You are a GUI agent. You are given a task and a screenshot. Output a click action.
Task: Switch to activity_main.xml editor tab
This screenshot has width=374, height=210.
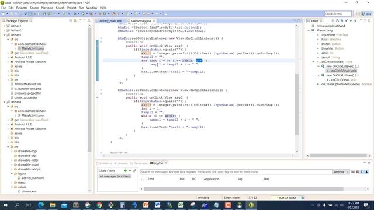[x=110, y=21]
